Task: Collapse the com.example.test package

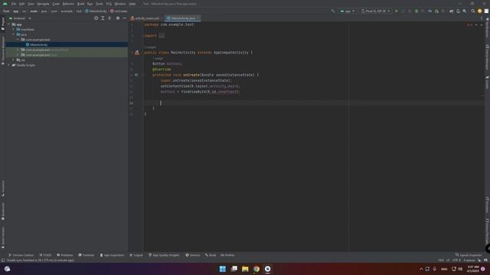Action: coord(18,40)
